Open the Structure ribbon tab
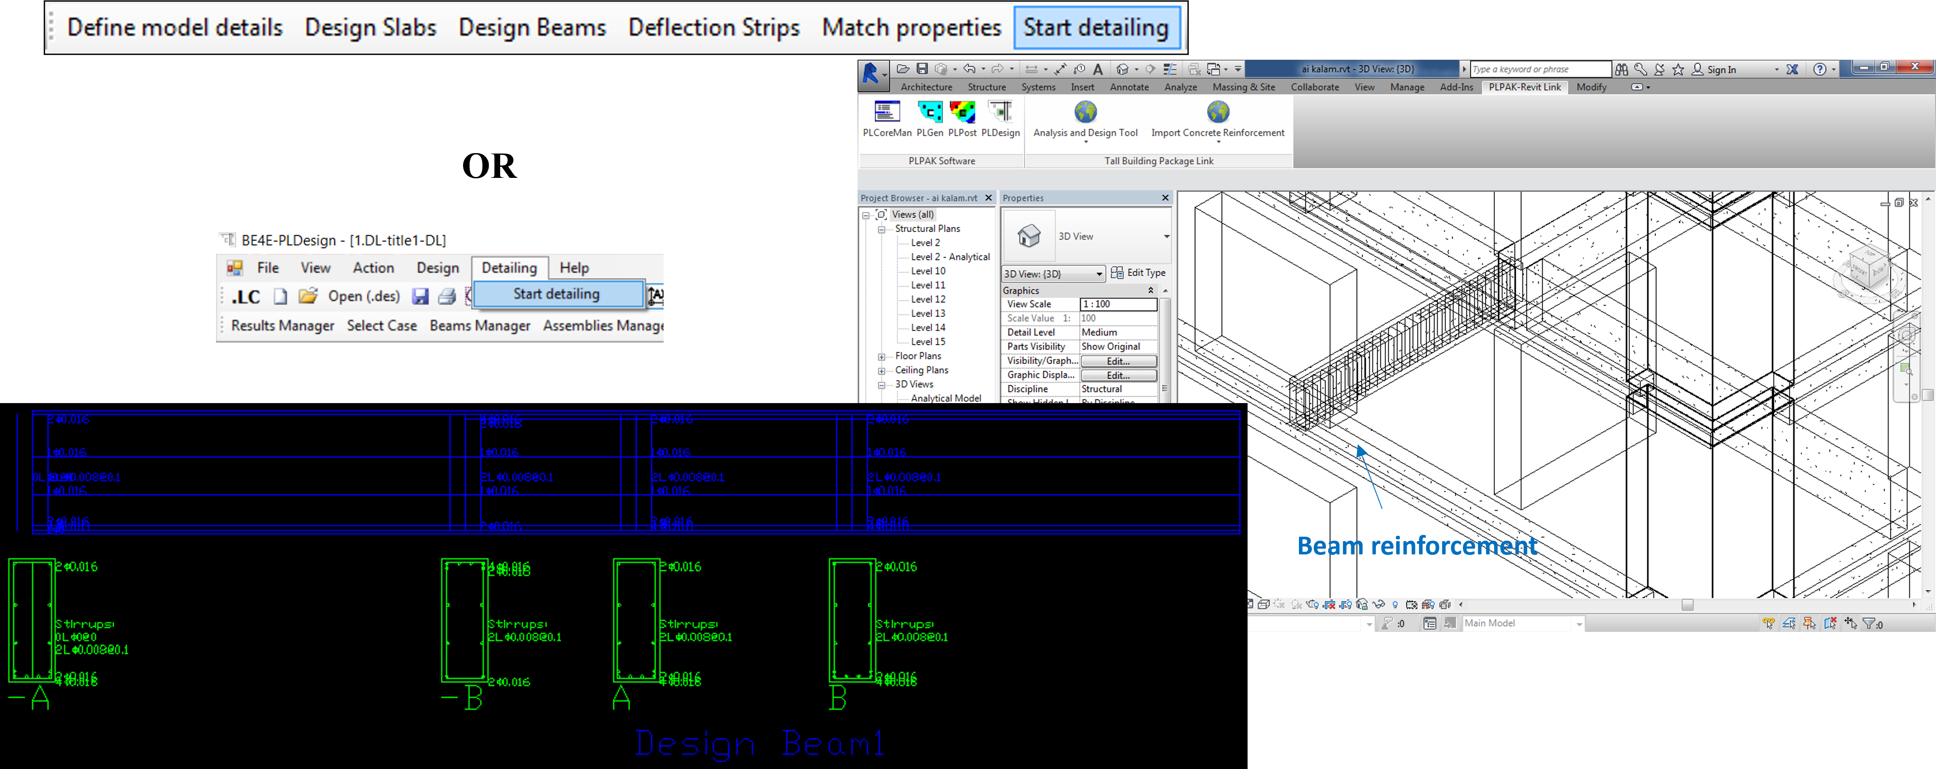 coord(987,87)
